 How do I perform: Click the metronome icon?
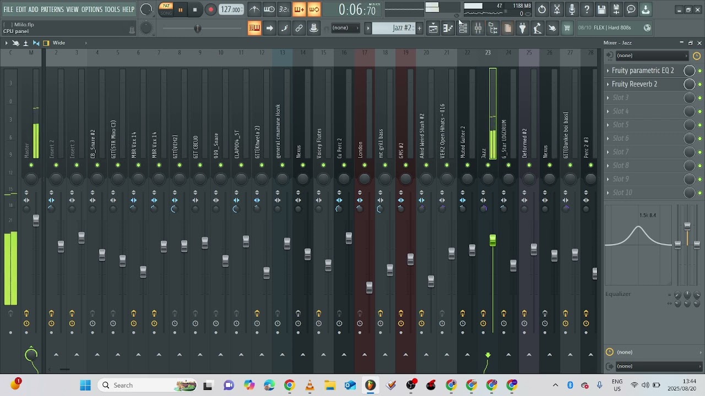pyautogui.click(x=254, y=9)
